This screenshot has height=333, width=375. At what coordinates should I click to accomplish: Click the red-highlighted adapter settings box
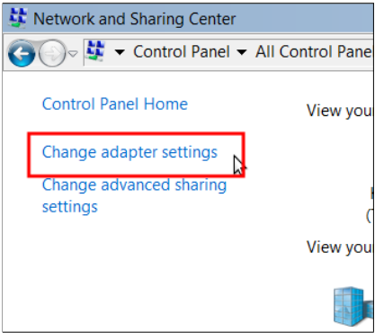(x=137, y=155)
